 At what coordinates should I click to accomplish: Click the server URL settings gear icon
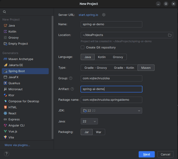point(104,15)
